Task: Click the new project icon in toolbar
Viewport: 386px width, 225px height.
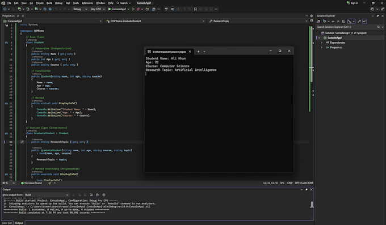Action: coord(19,9)
